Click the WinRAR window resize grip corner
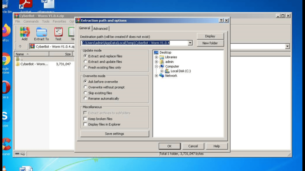 pos(289,154)
